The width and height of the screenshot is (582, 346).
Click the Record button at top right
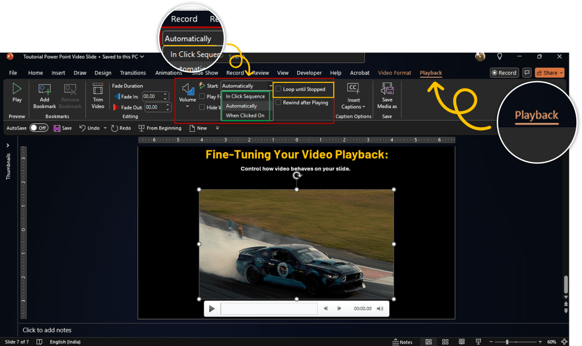pos(504,73)
